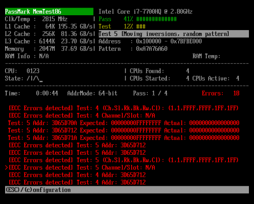The height and width of the screenshot is (204, 254).
Task: Click the PassMark MemTest86 title banner
Action: pyautogui.click(x=49, y=11)
